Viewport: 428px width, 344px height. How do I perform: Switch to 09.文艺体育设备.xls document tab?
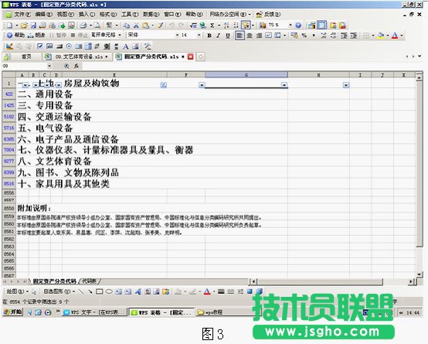point(78,57)
